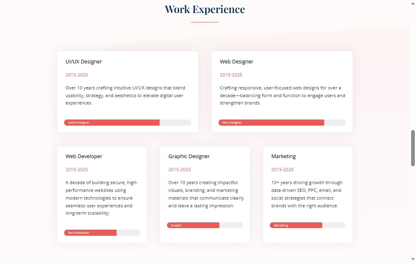The height and width of the screenshot is (263, 416).
Task: Click the Graphic Designer description text
Action: (206, 194)
